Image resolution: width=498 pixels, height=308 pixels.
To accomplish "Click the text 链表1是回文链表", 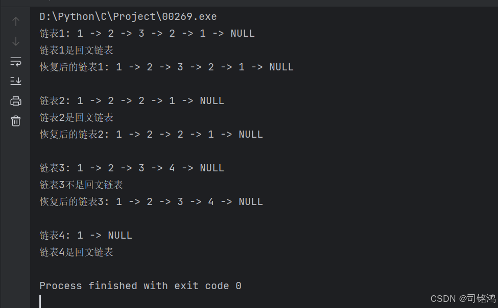I will 76,50.
